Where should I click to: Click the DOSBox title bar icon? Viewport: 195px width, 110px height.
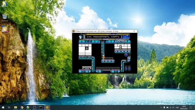point(73,31)
